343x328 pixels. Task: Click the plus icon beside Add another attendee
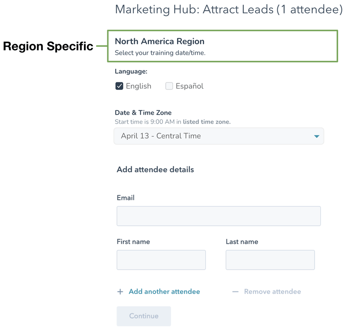pos(120,292)
